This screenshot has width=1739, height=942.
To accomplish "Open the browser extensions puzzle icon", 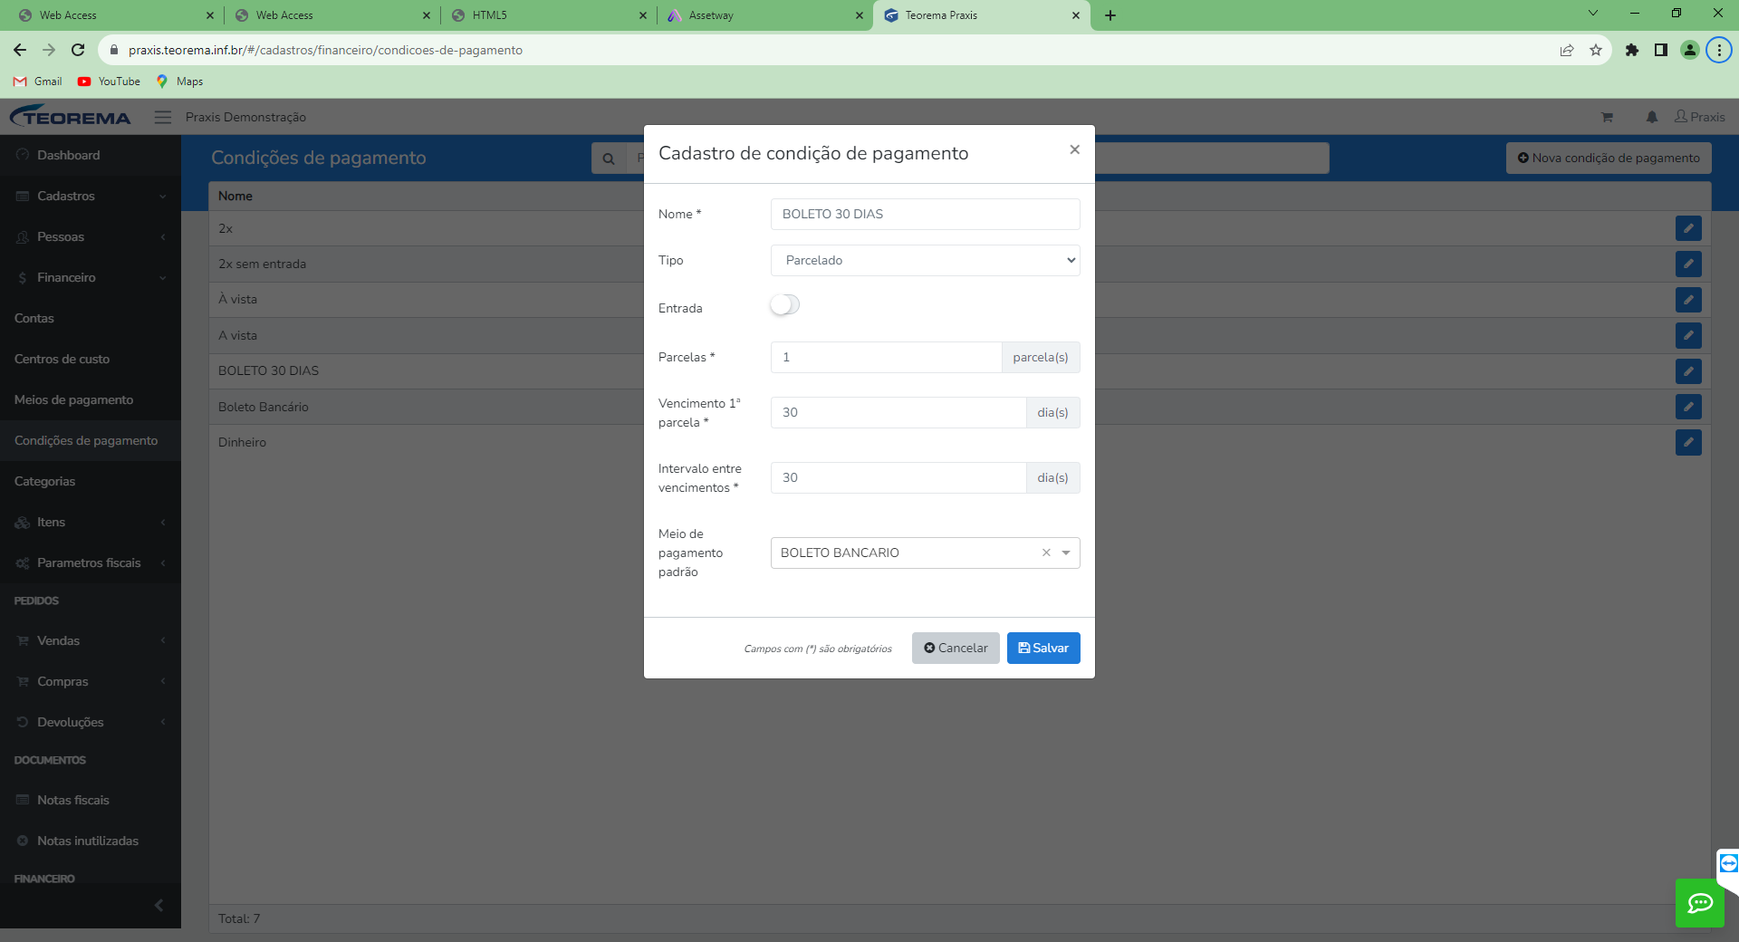I will (x=1632, y=50).
